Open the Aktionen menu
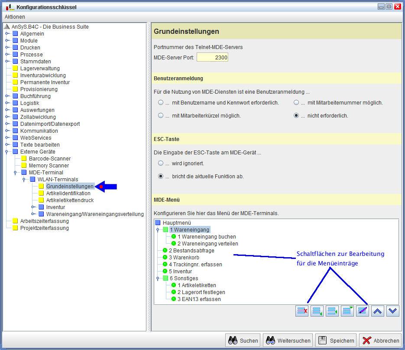The width and height of the screenshot is (405, 350). click(15, 17)
